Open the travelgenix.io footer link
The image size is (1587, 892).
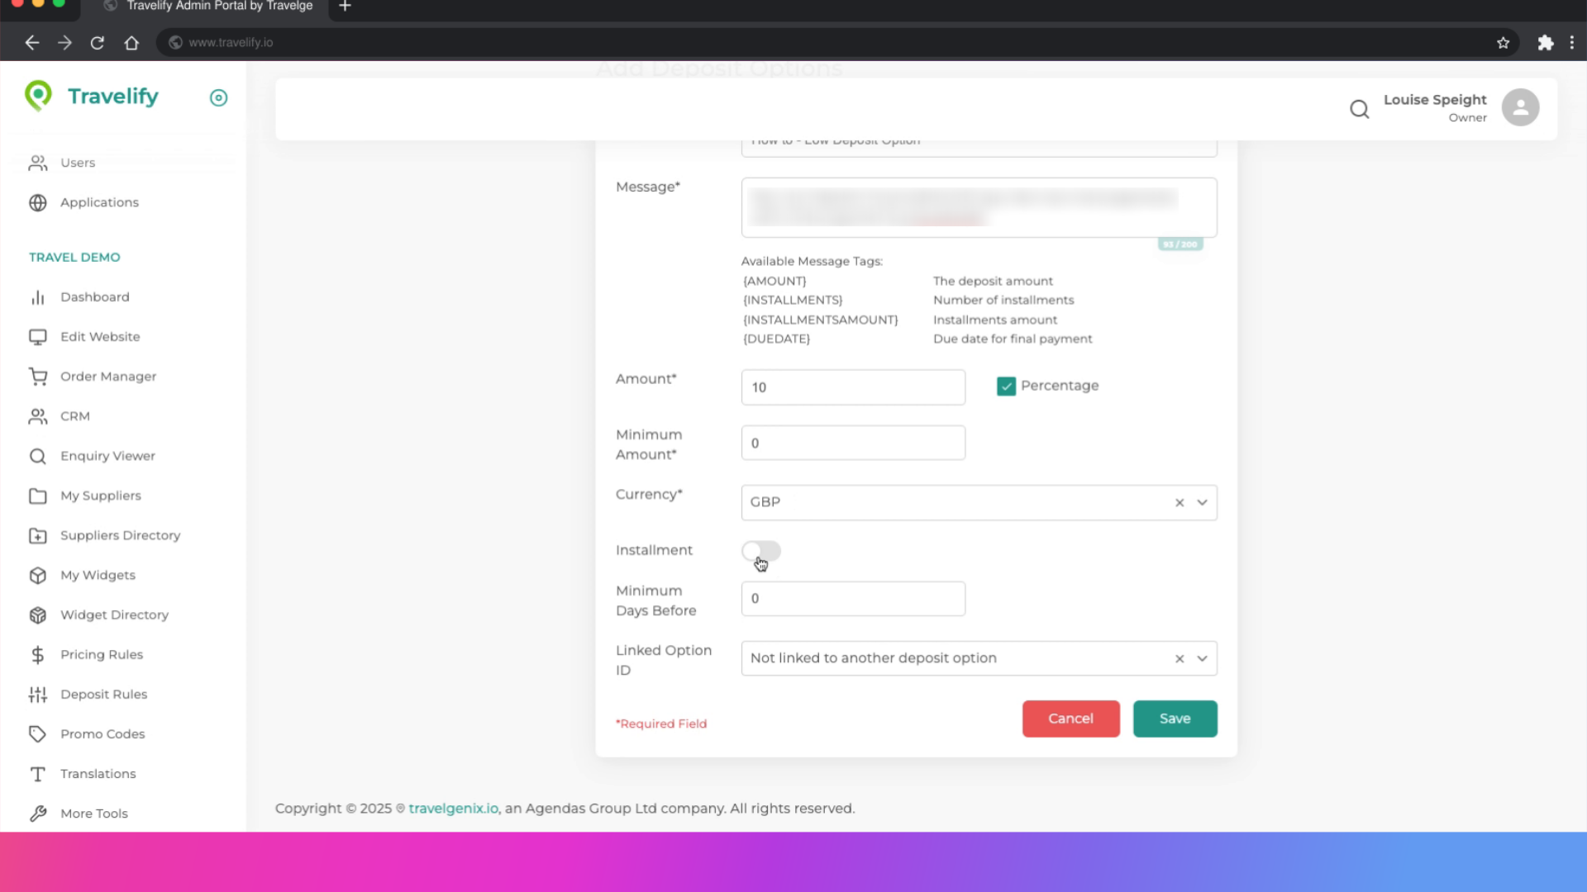(x=453, y=809)
